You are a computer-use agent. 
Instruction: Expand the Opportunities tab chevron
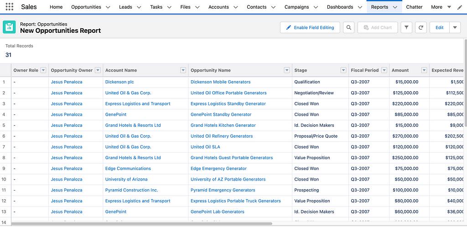coord(108,7)
